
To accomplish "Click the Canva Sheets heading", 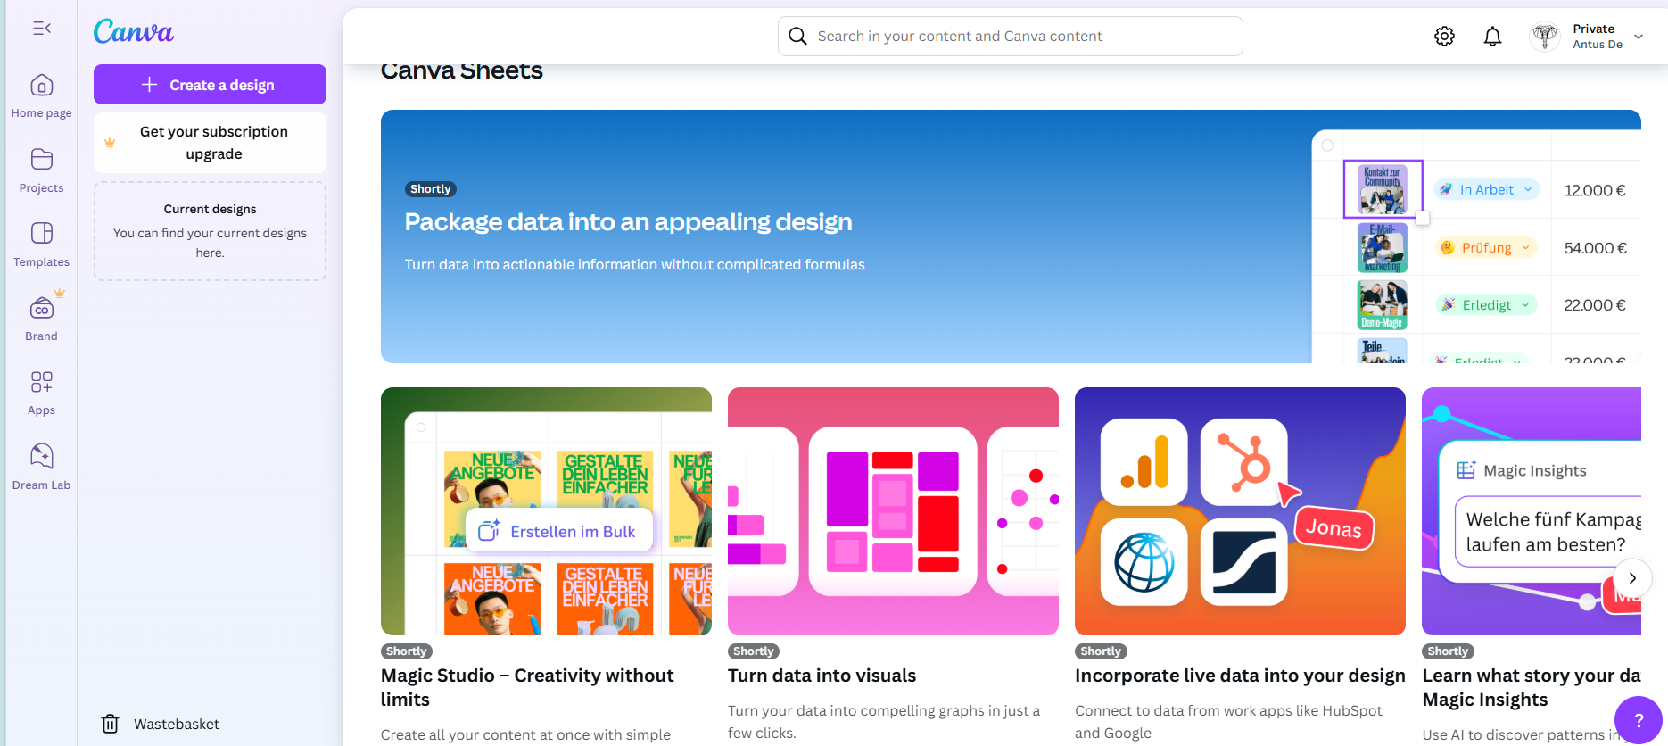I will [461, 70].
